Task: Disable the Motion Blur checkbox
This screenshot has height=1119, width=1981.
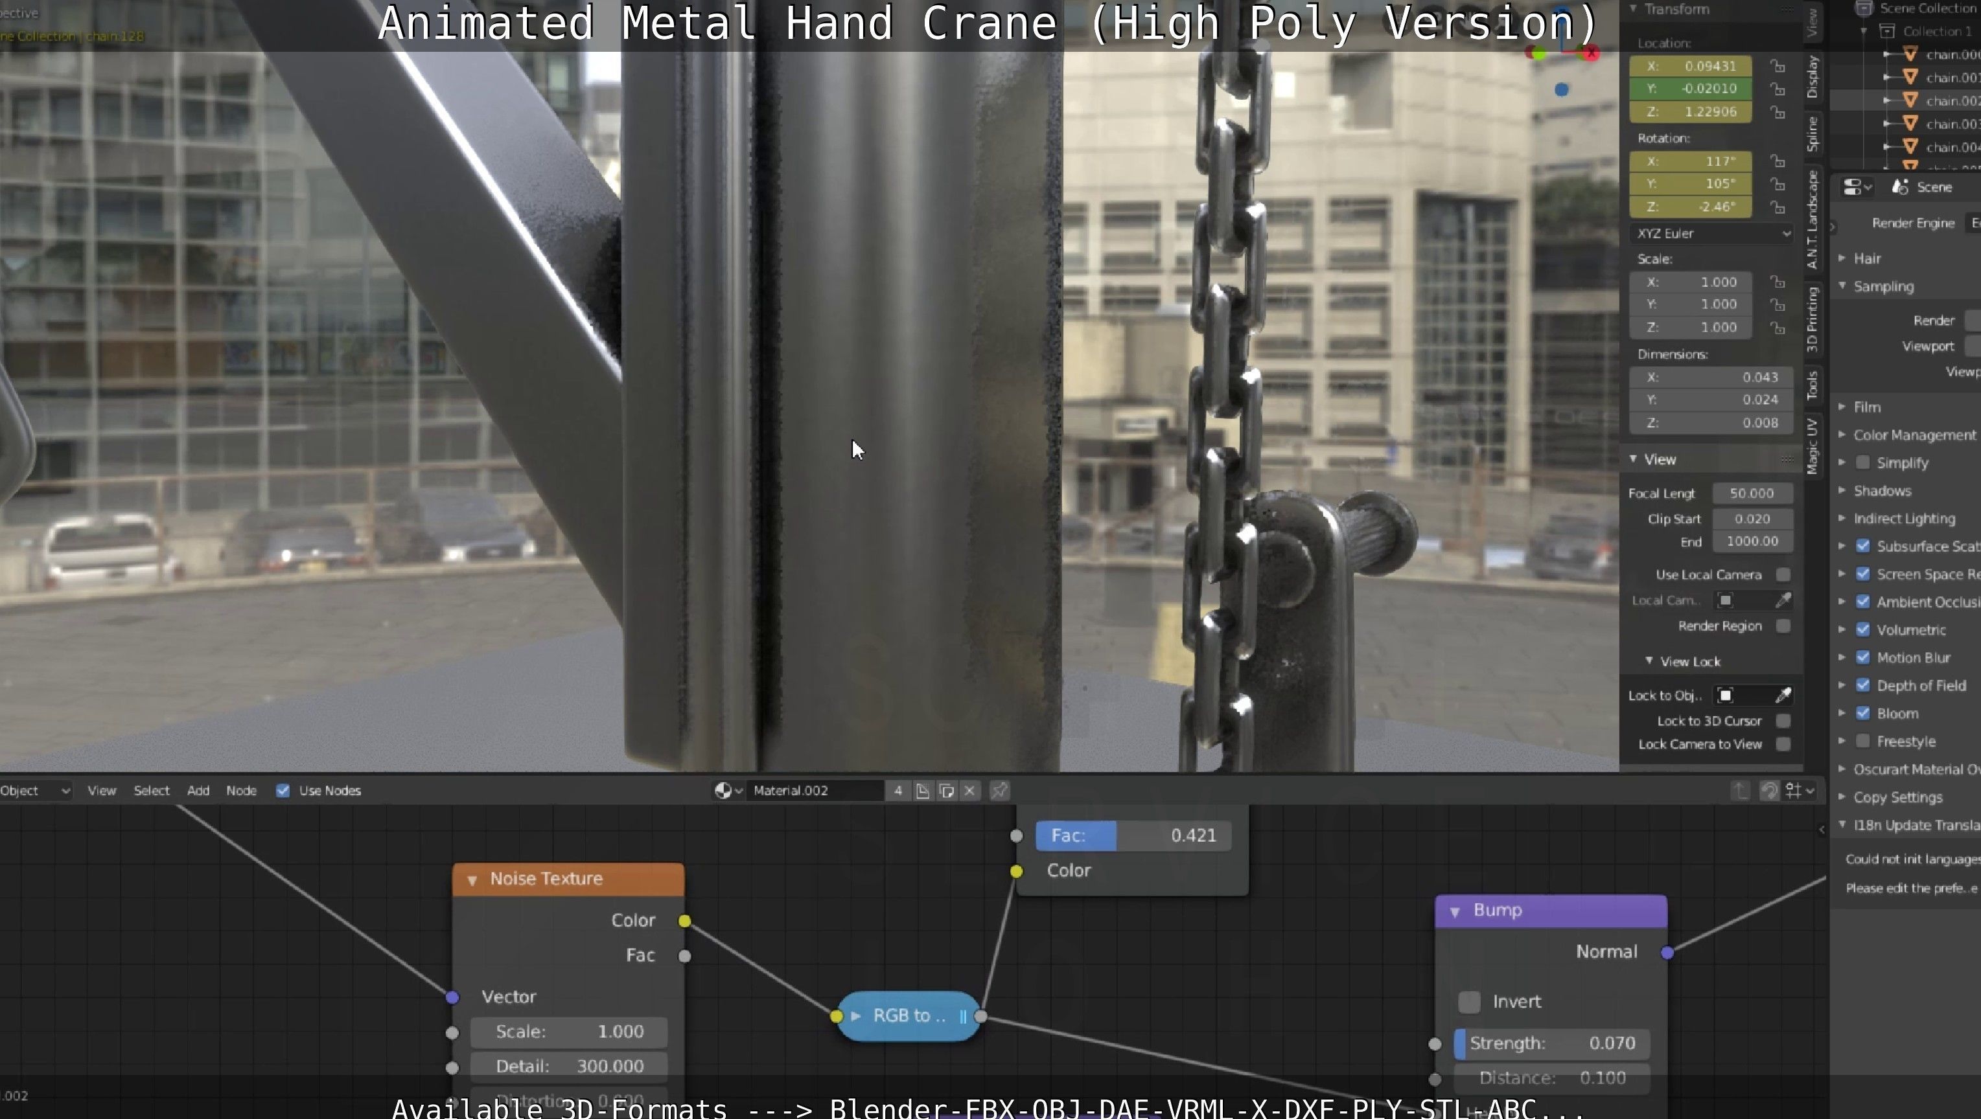Action: [1862, 657]
